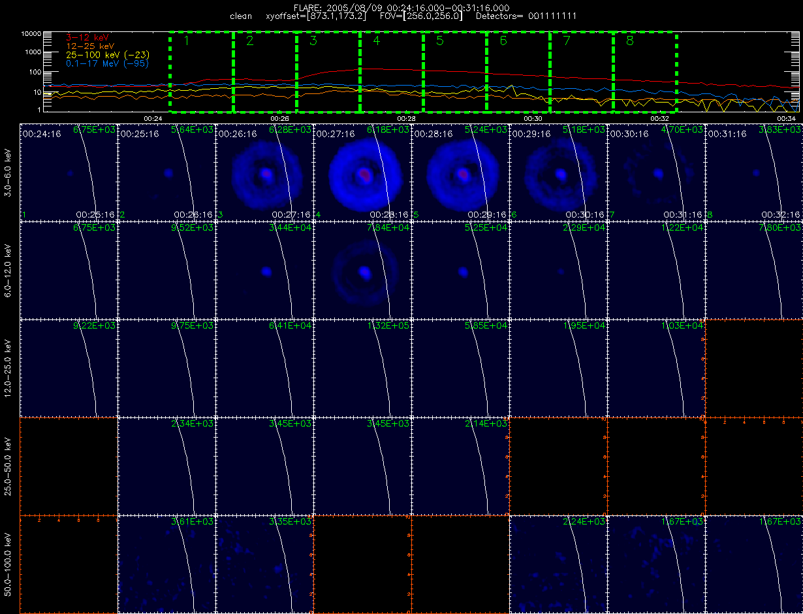Viewport: 803px width, 614px height.
Task: Click the 12.0-25.0 keV row label
Action: pos(7,368)
